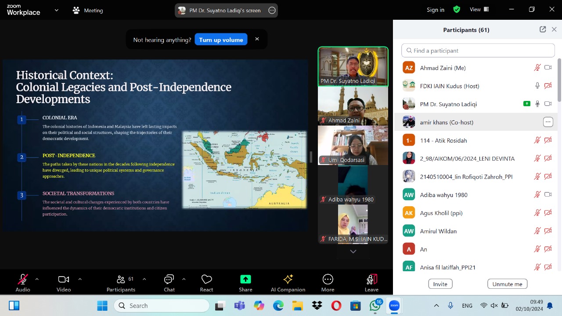Select participant Amirul Wildan
The width and height of the screenshot is (562, 316).
(x=476, y=231)
